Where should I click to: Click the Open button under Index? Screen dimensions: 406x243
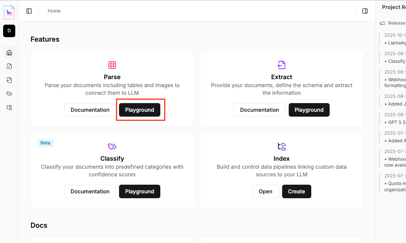[x=265, y=191]
